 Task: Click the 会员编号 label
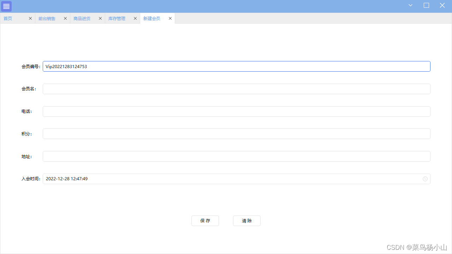coord(31,66)
